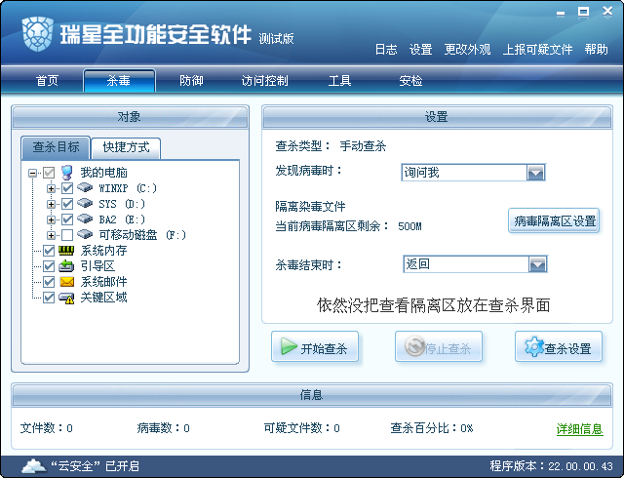
Task: Check the 可移动磁盘 (F:) checkbox
Action: click(x=67, y=235)
